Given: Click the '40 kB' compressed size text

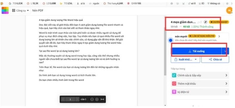Looking at the screenshot, I should coord(186,27).
